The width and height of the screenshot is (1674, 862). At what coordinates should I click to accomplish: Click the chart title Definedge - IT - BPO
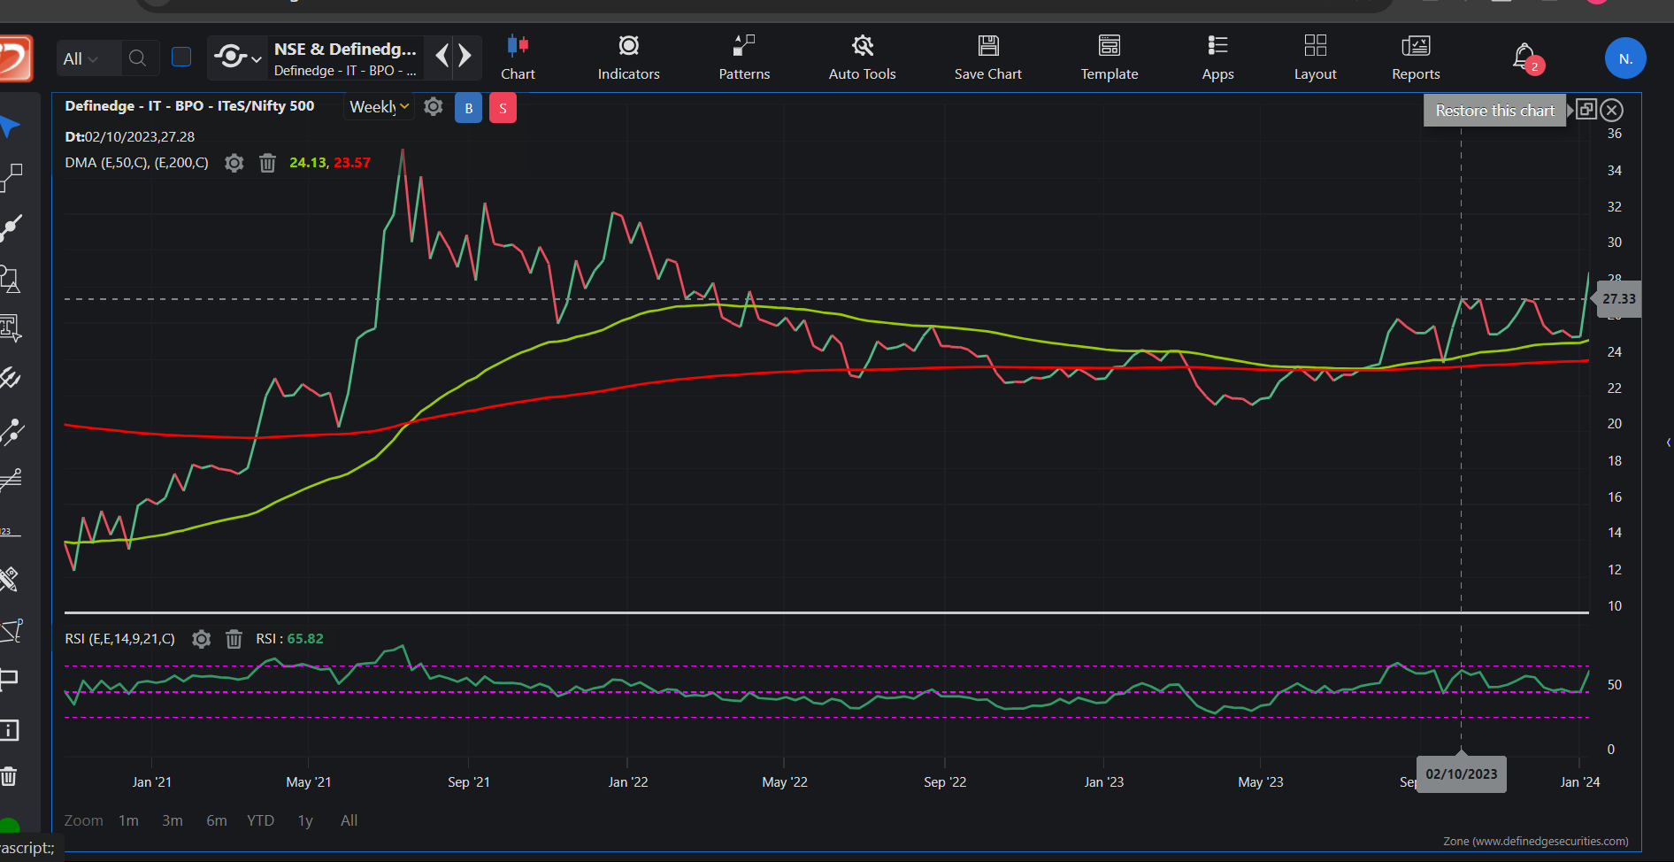tap(189, 105)
